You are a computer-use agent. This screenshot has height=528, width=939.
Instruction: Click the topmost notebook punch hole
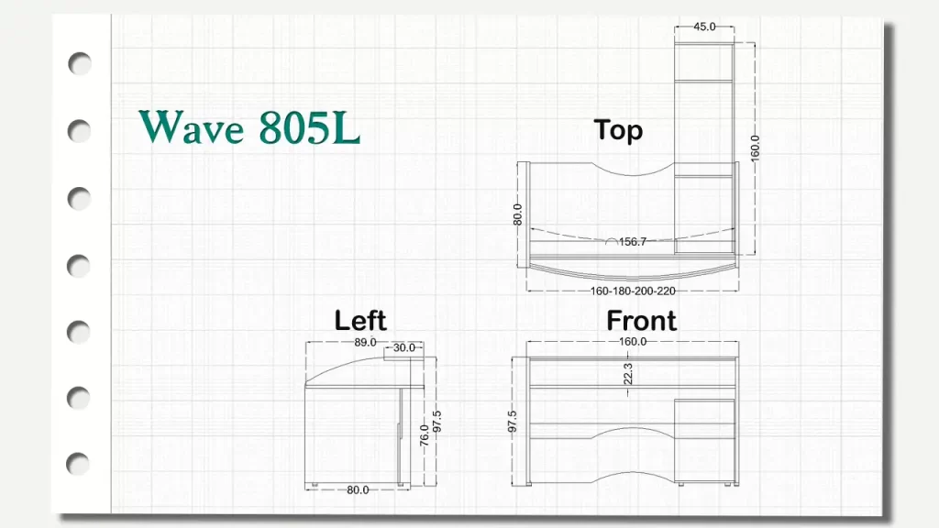[x=80, y=63]
